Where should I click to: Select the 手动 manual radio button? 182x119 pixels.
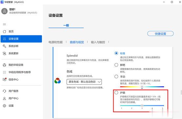(116, 76)
